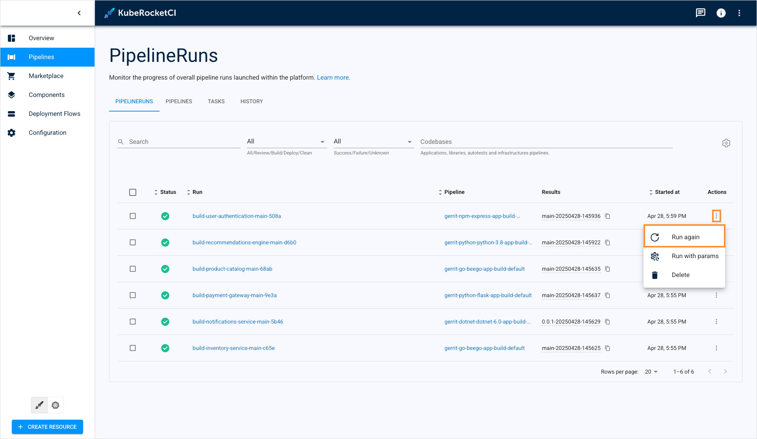
Task: Open the kebab menu at top right
Action: [739, 13]
